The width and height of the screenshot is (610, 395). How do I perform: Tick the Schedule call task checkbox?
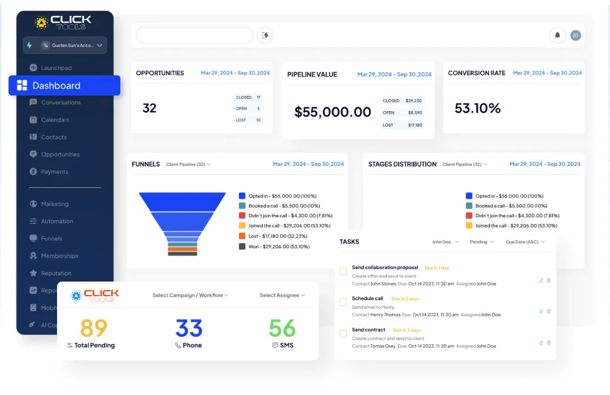tap(343, 302)
